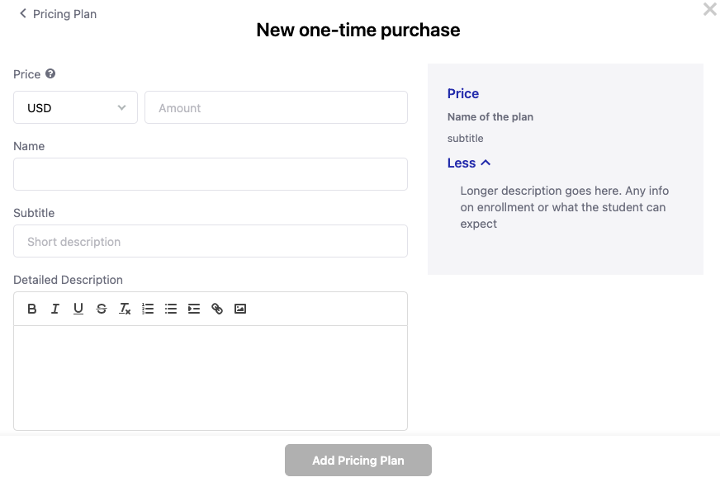Screen dimensions: 720x482
Task: Insert a numbered list
Action: pos(148,309)
